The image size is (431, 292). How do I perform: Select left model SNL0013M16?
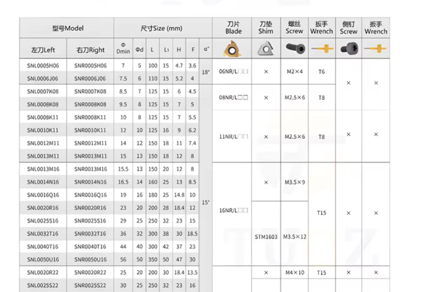(43, 169)
